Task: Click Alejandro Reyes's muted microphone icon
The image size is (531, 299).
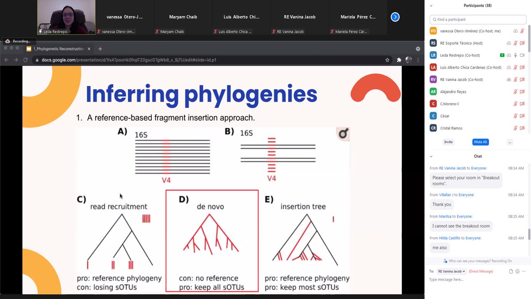Action: click(516, 92)
